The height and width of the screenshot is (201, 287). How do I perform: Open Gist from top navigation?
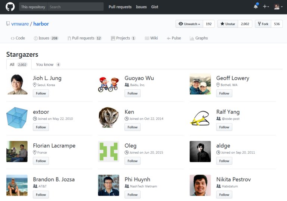154,7
